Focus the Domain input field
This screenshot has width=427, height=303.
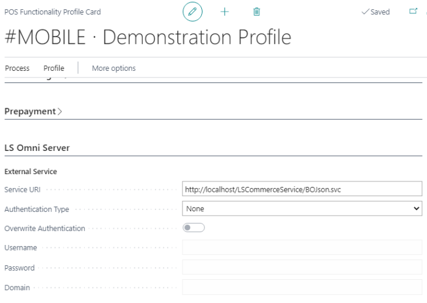(x=302, y=287)
